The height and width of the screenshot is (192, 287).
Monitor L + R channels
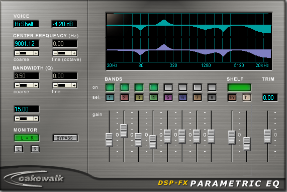point(27,138)
